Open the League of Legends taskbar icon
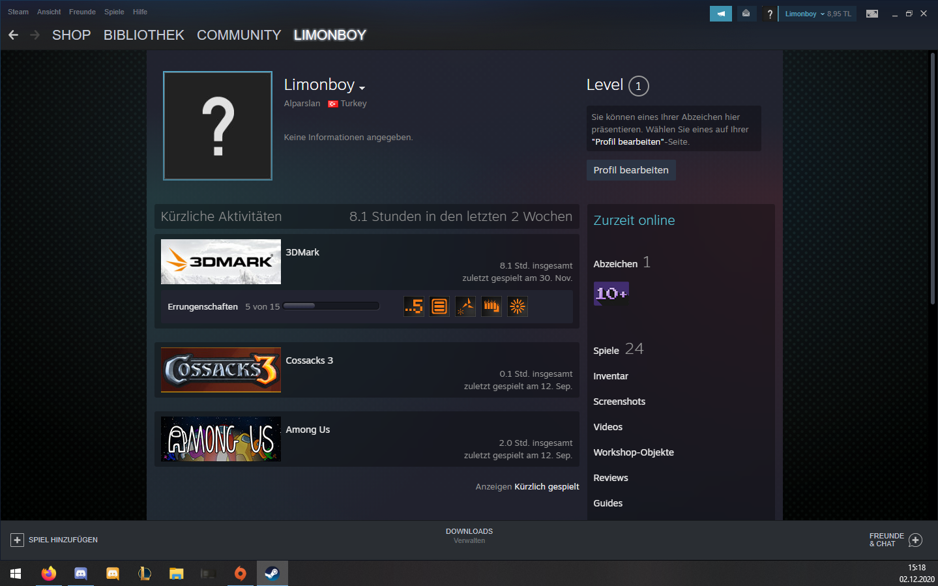Screen dimensions: 938x586 [x=145, y=574]
